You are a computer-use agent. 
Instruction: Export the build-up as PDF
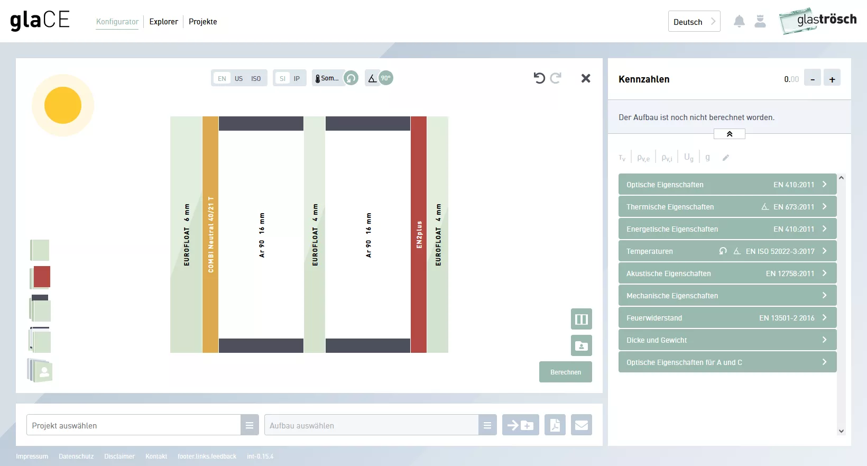click(x=555, y=425)
